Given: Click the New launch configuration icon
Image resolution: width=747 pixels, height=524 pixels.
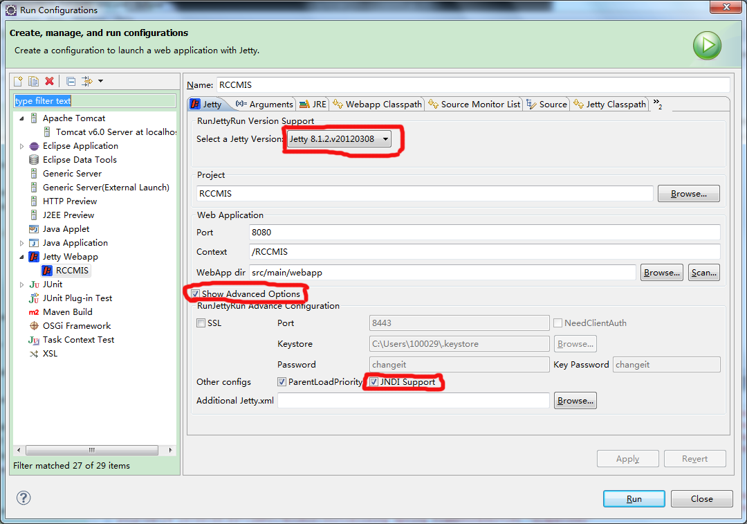Looking at the screenshot, I should coord(18,81).
